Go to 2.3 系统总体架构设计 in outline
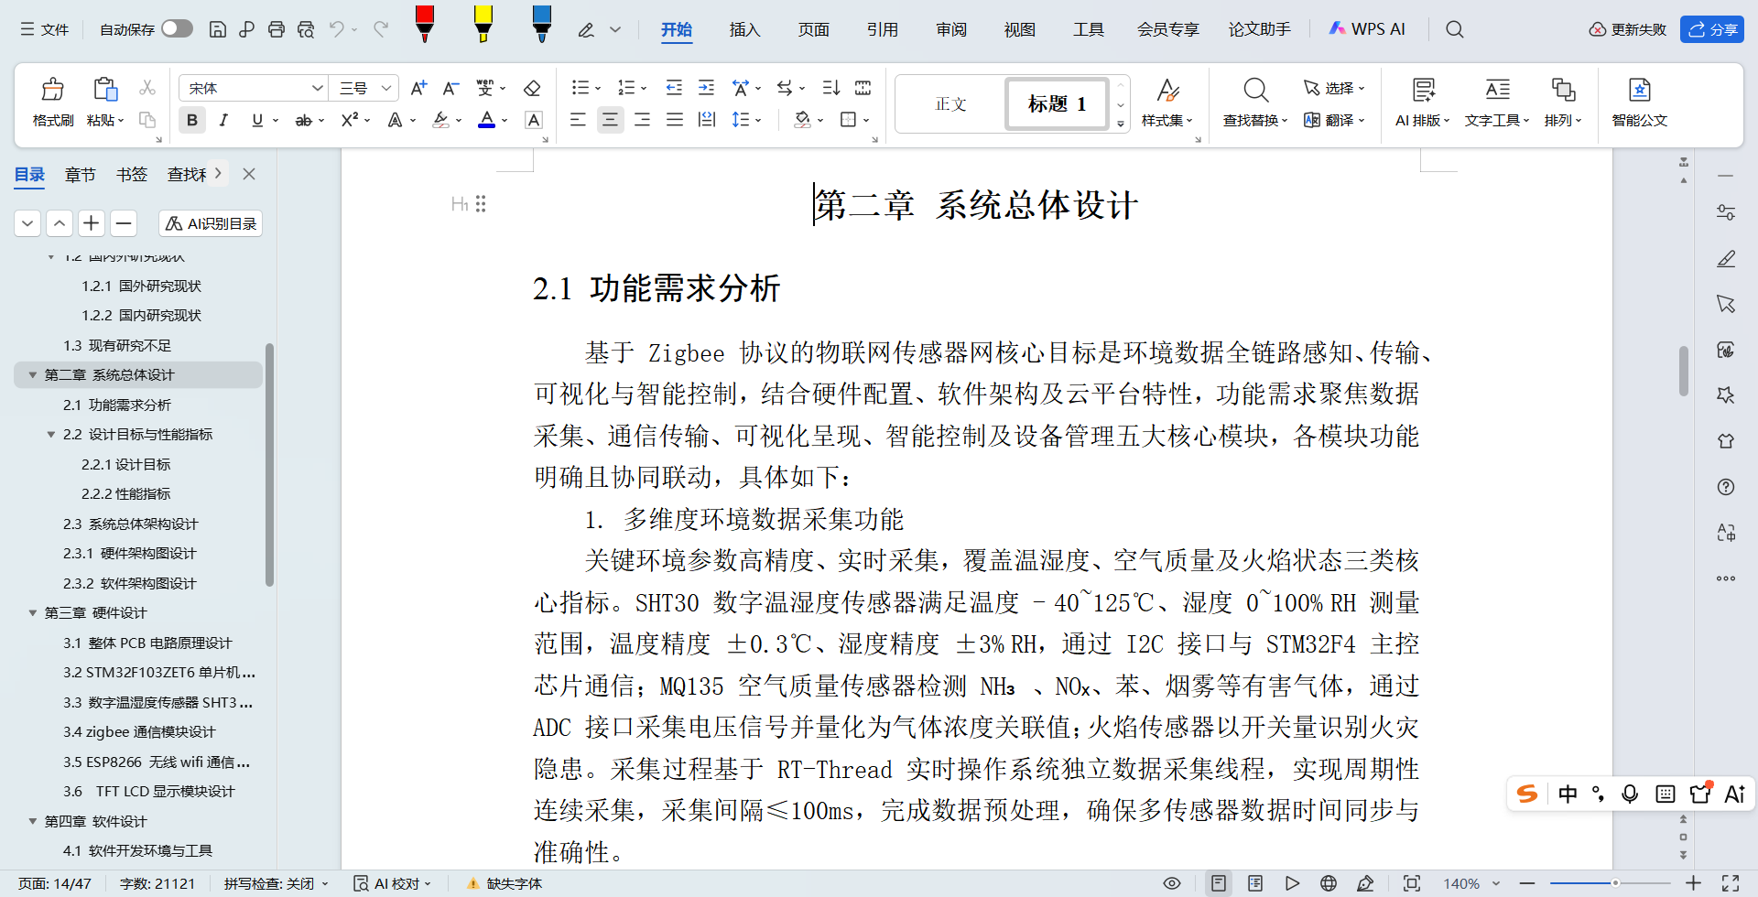 pos(130,524)
